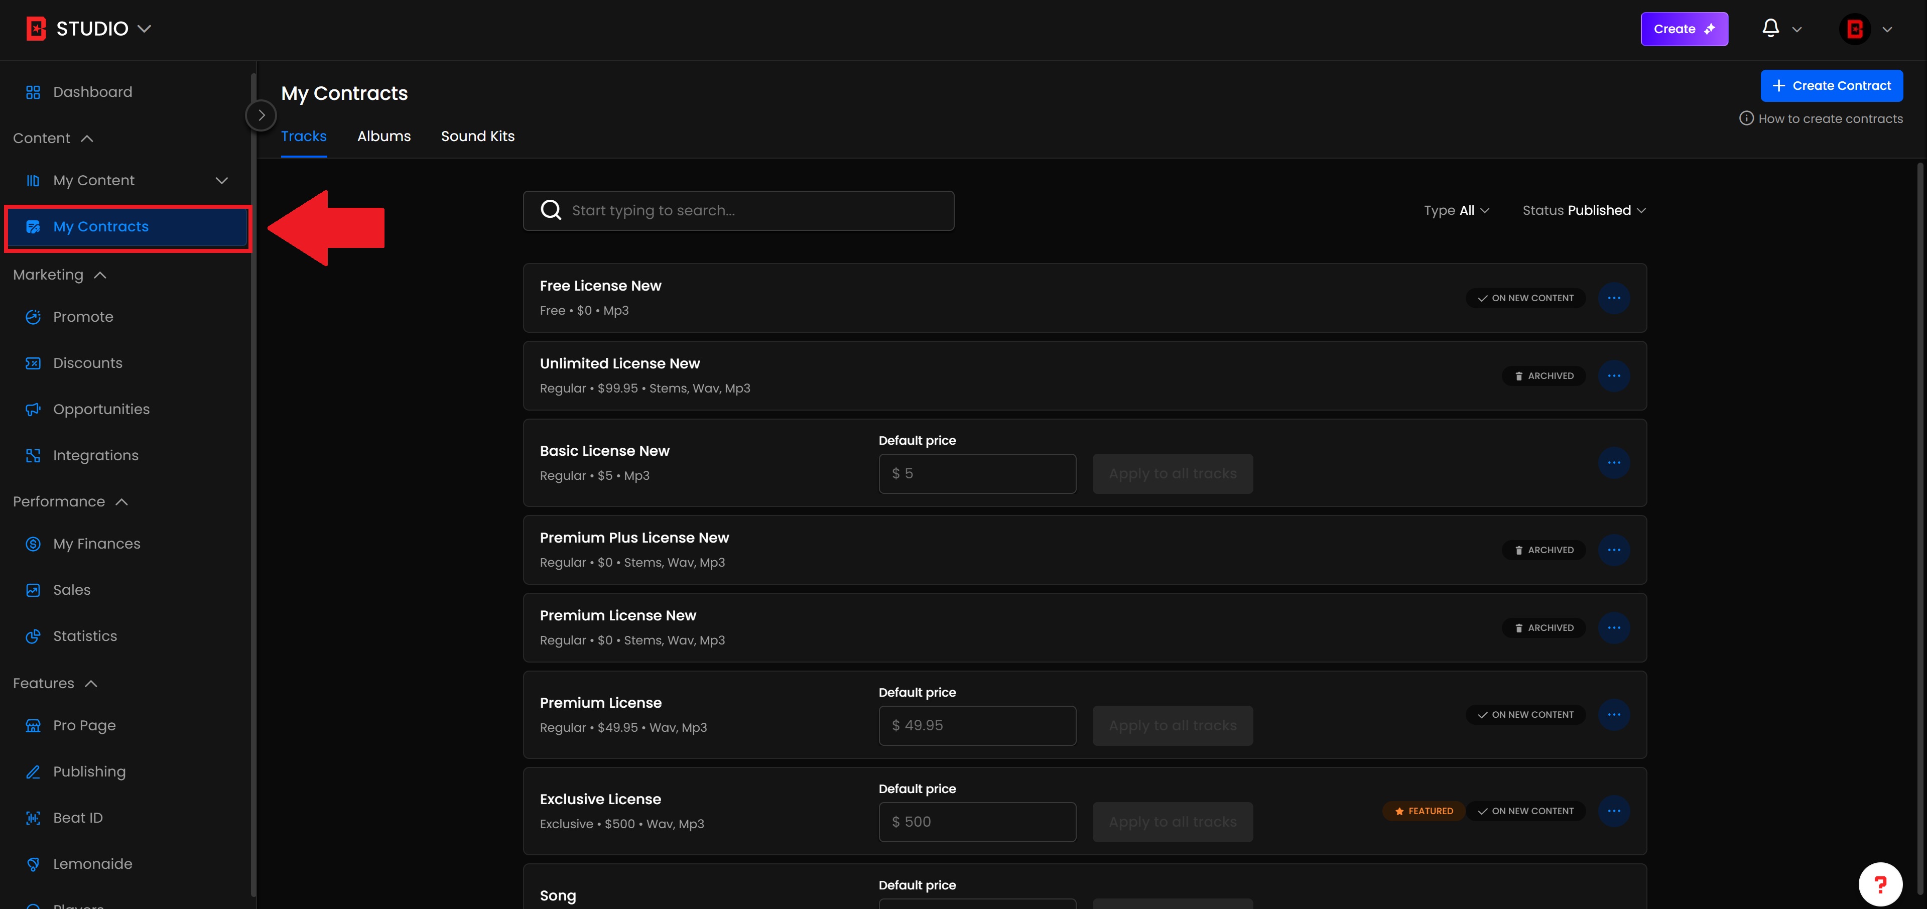
Task: Open Discounts from the sidebar
Action: coord(87,363)
